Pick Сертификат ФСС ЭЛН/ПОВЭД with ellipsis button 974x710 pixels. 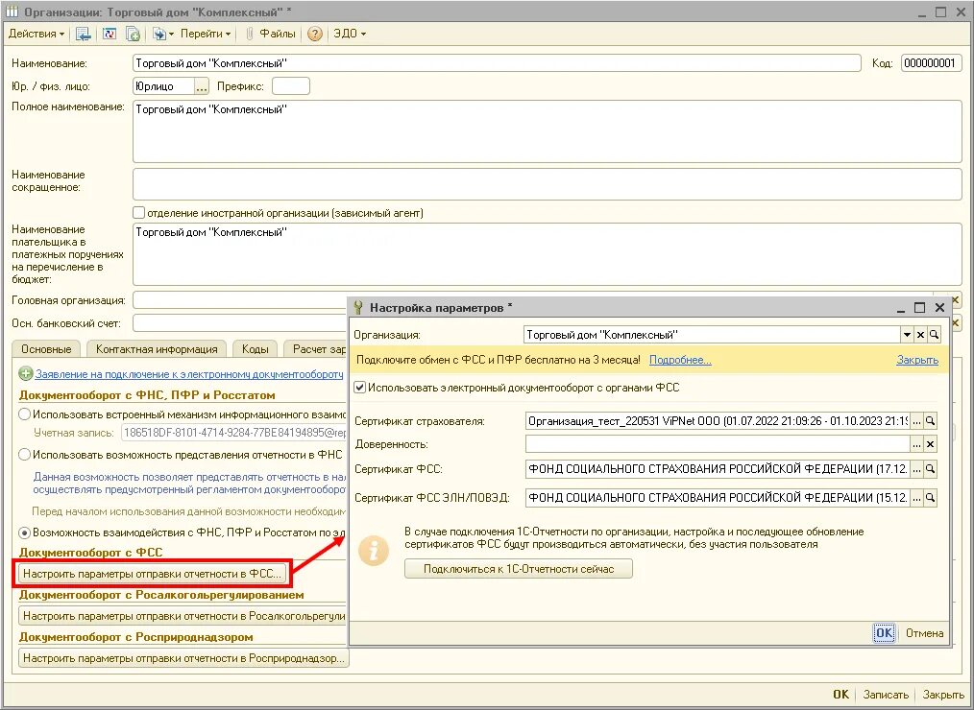point(917,498)
